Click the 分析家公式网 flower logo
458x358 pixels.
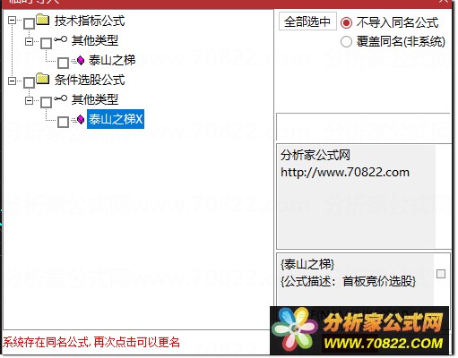294,330
